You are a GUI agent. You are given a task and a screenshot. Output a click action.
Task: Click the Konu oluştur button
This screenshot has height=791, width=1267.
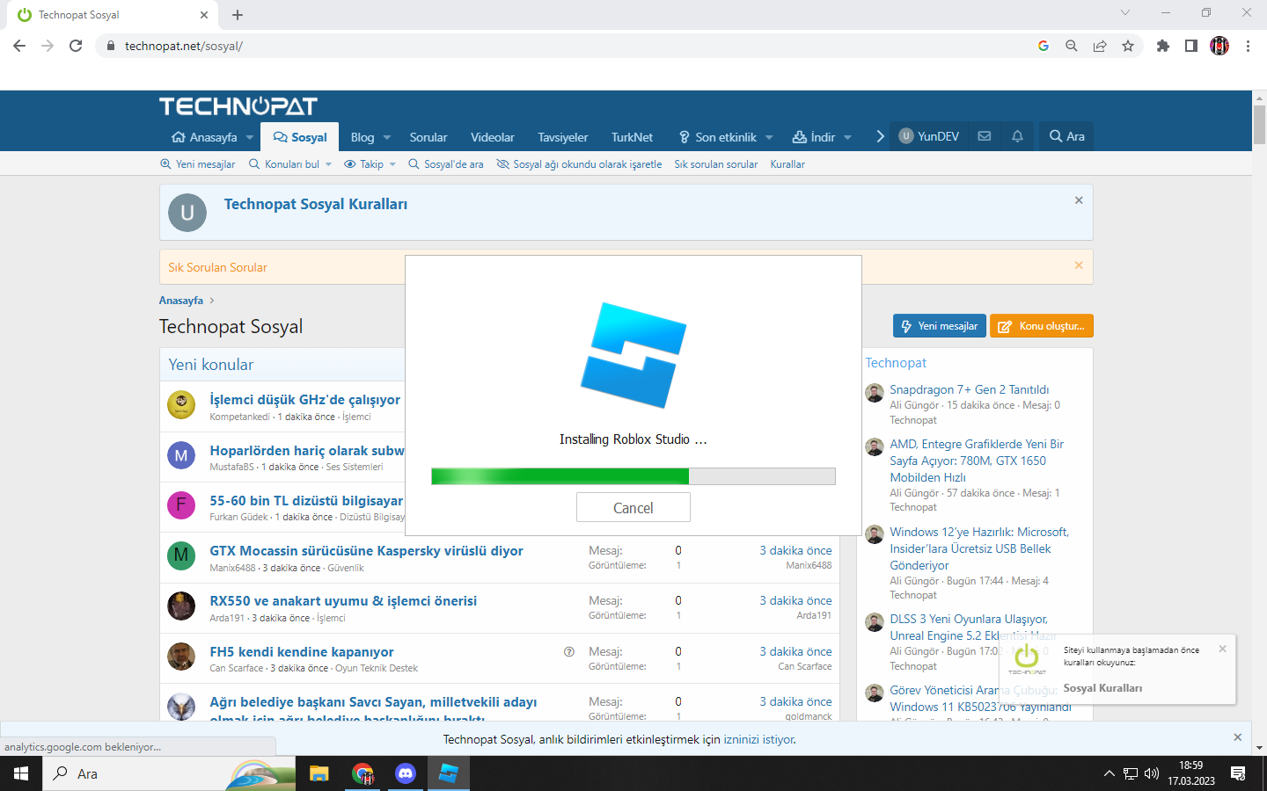click(x=1042, y=326)
